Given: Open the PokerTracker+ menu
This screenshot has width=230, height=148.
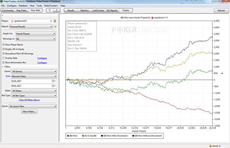Looking at the screenshot, I should tap(51, 6).
